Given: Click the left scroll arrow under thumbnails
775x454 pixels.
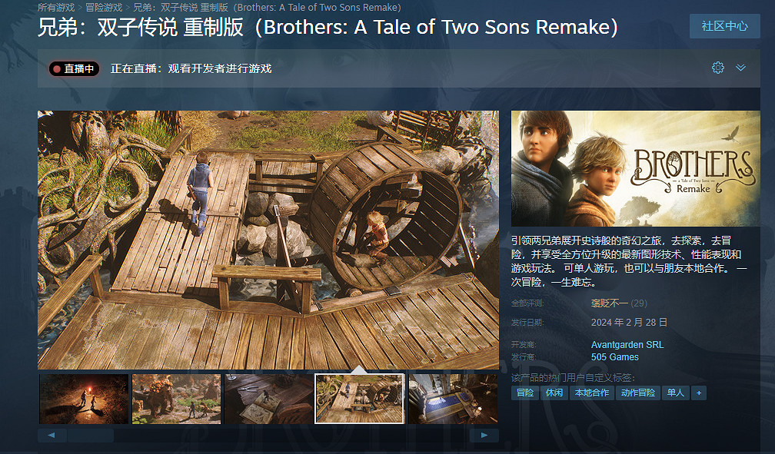Looking at the screenshot, I should coord(52,436).
